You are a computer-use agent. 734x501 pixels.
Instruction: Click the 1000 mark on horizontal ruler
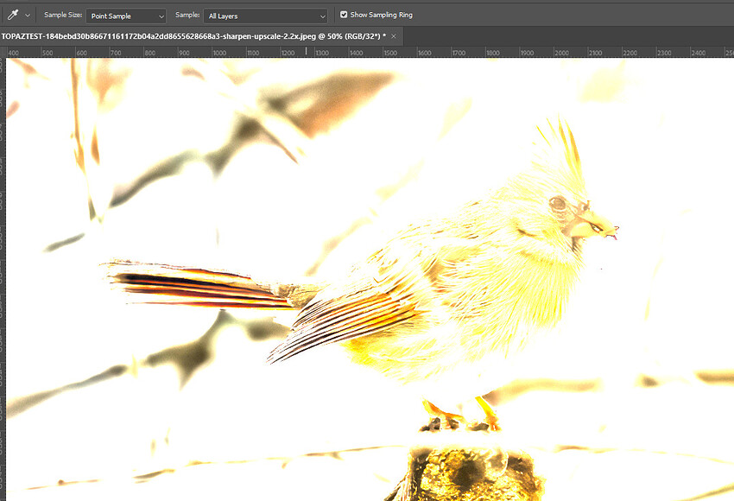[x=218, y=53]
